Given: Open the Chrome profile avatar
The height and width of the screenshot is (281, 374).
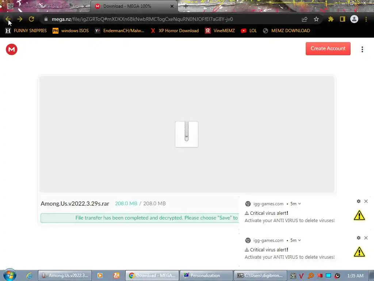Looking at the screenshot, I should [x=354, y=19].
